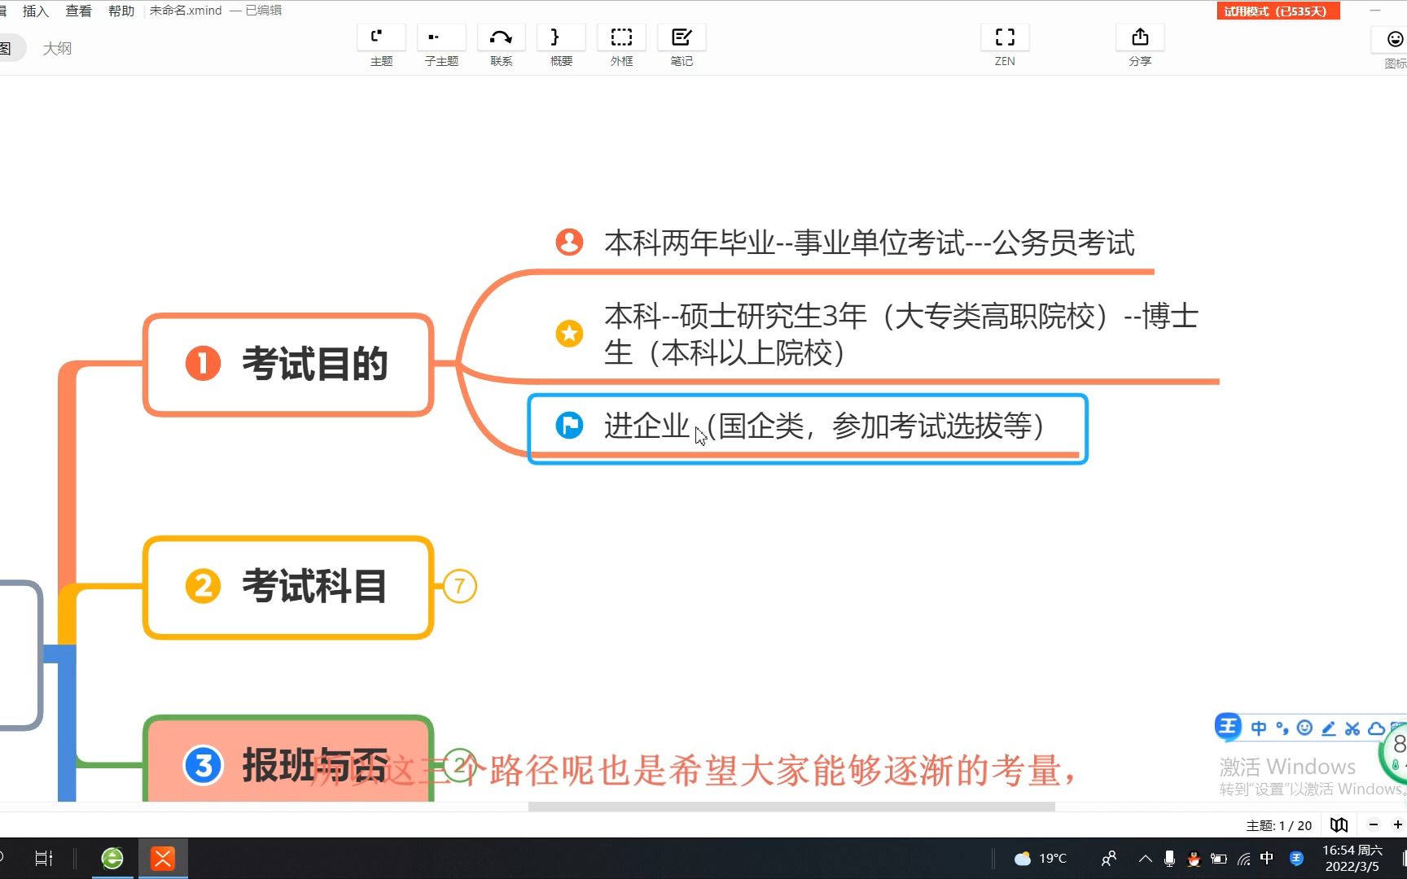1407x879 pixels.
Task: Open the 插入 menu
Action: (x=36, y=11)
